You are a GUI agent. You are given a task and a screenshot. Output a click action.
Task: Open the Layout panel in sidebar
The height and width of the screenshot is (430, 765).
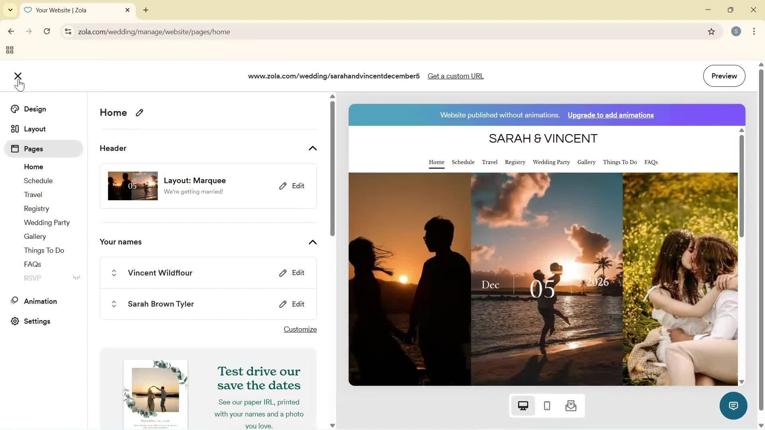(x=15, y=129)
